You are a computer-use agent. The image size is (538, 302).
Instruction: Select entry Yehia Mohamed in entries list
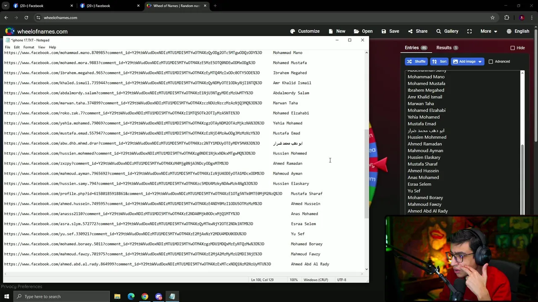click(x=423, y=117)
